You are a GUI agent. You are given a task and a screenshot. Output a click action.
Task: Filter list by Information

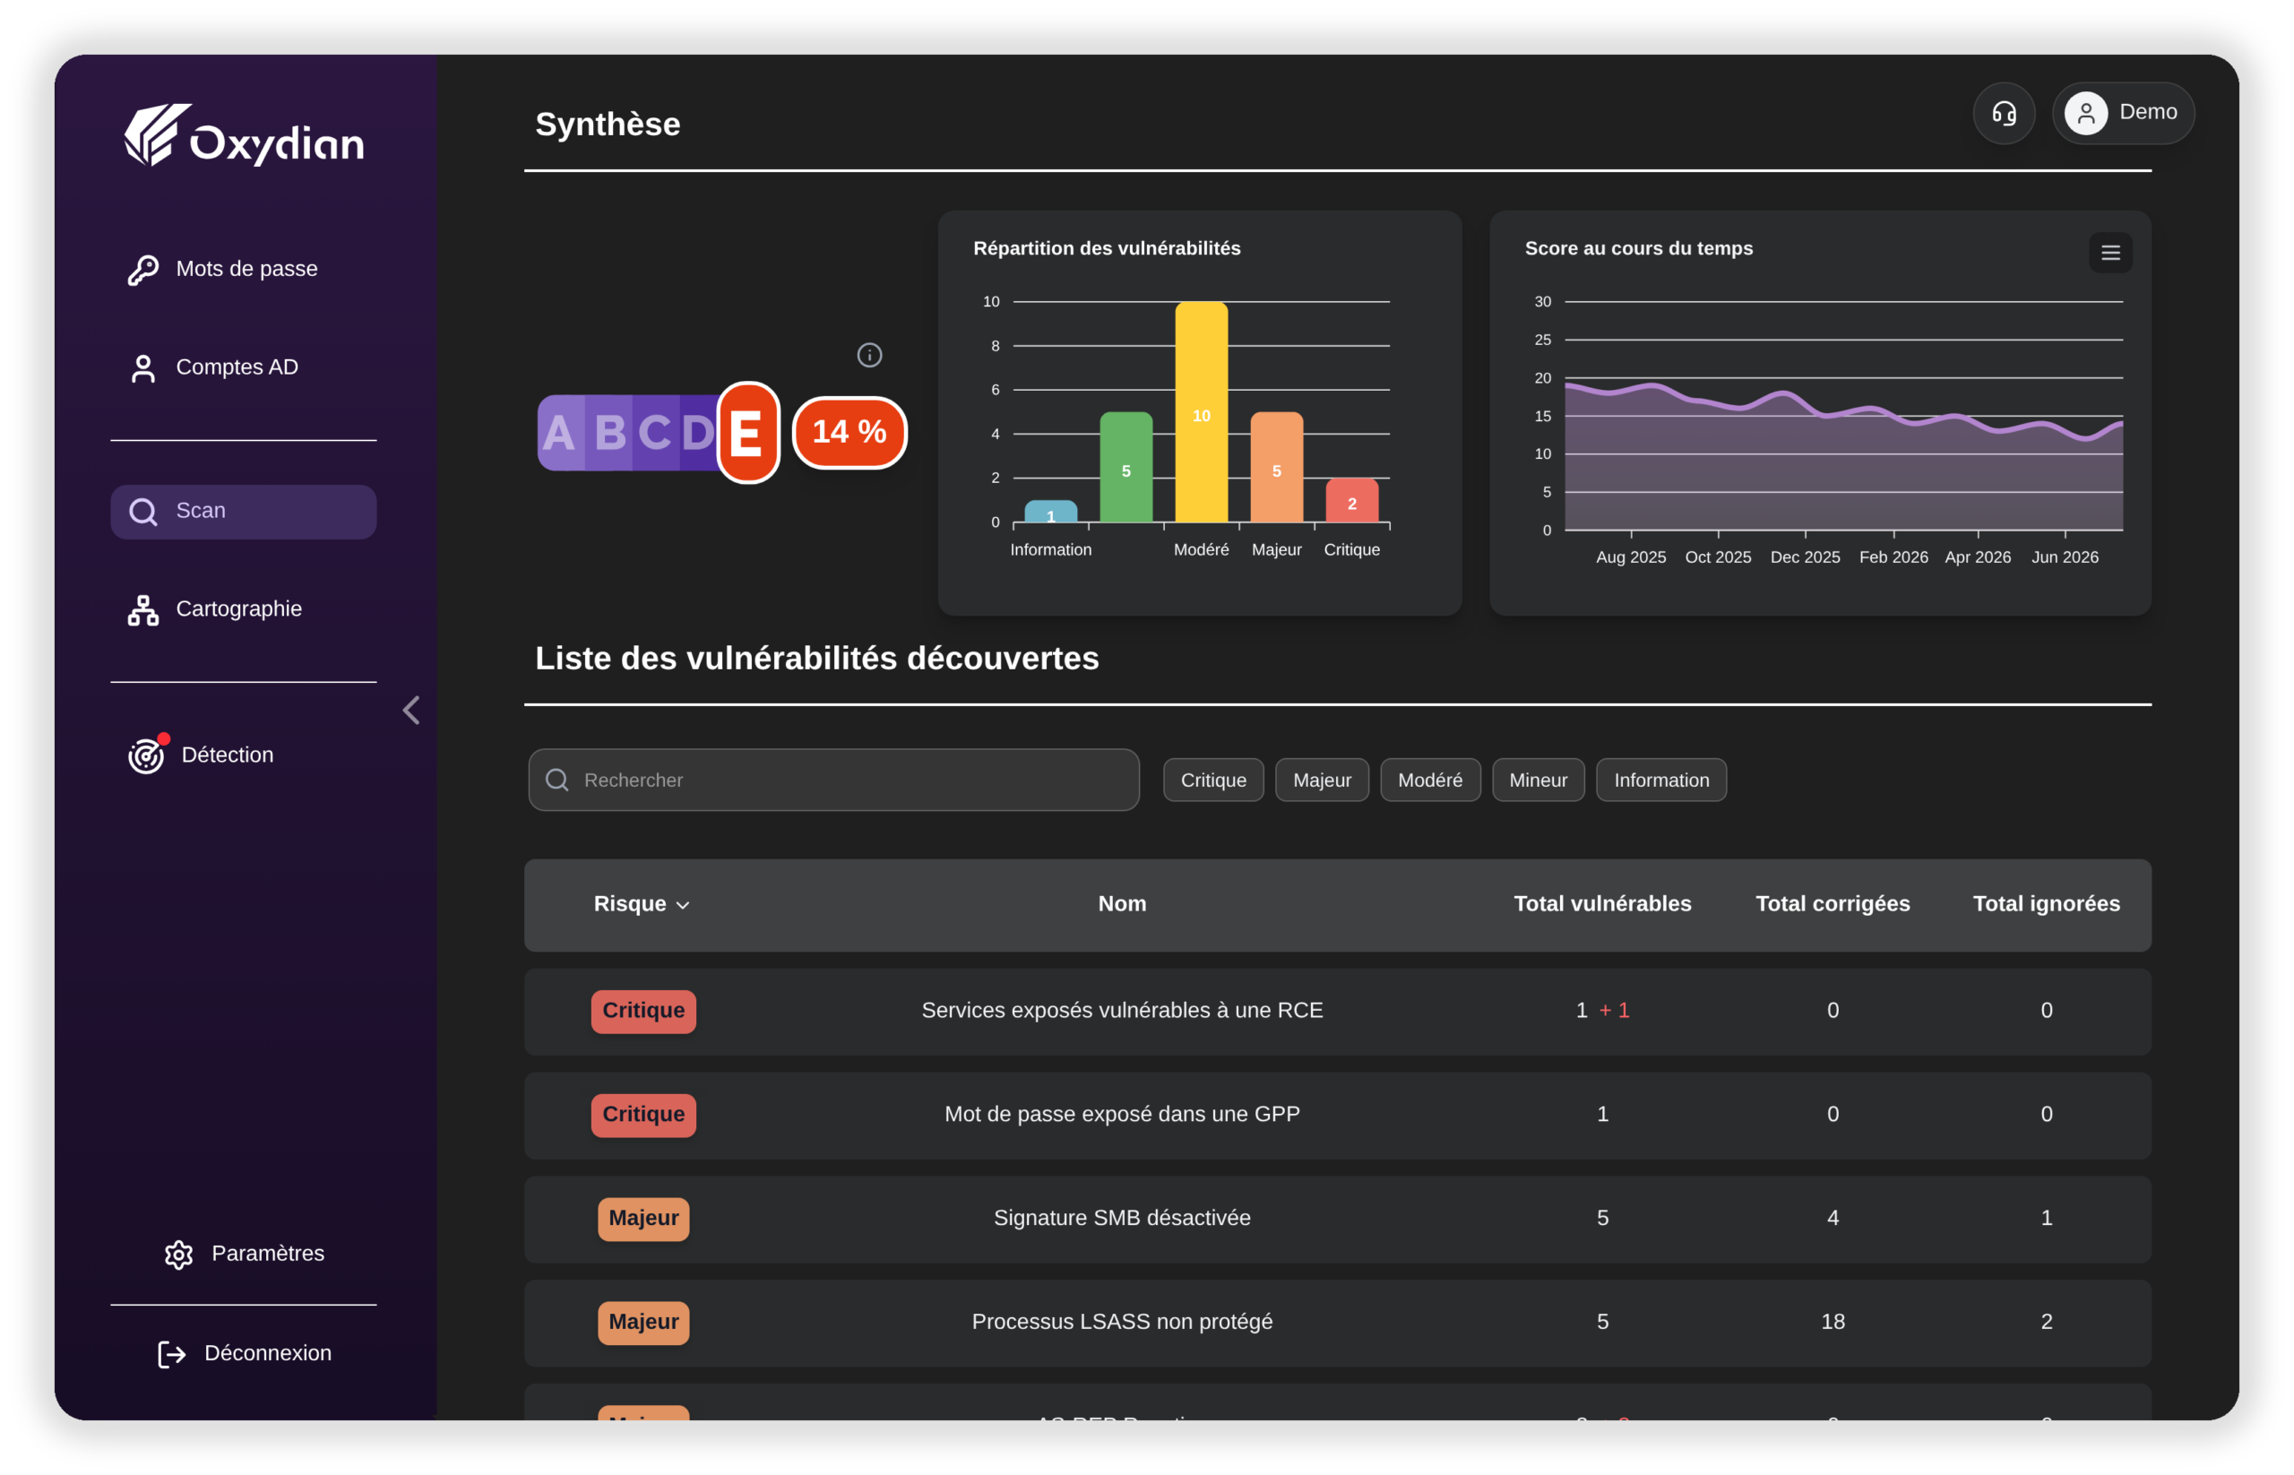point(1660,780)
